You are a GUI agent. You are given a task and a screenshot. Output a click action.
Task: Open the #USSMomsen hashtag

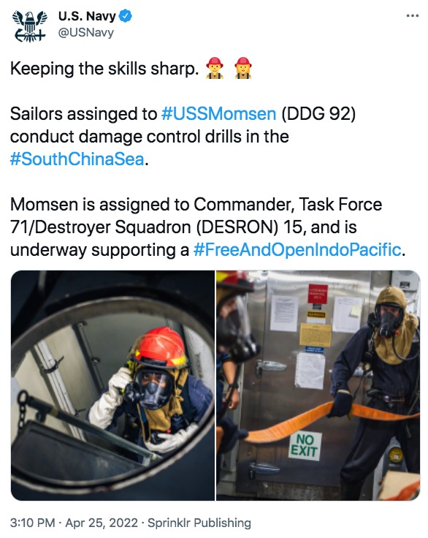(x=218, y=113)
